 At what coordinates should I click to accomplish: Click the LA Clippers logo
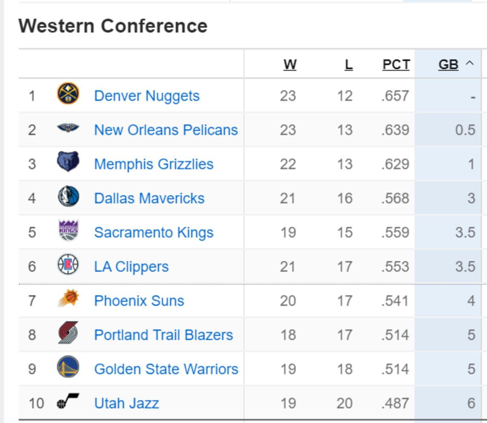tap(68, 265)
